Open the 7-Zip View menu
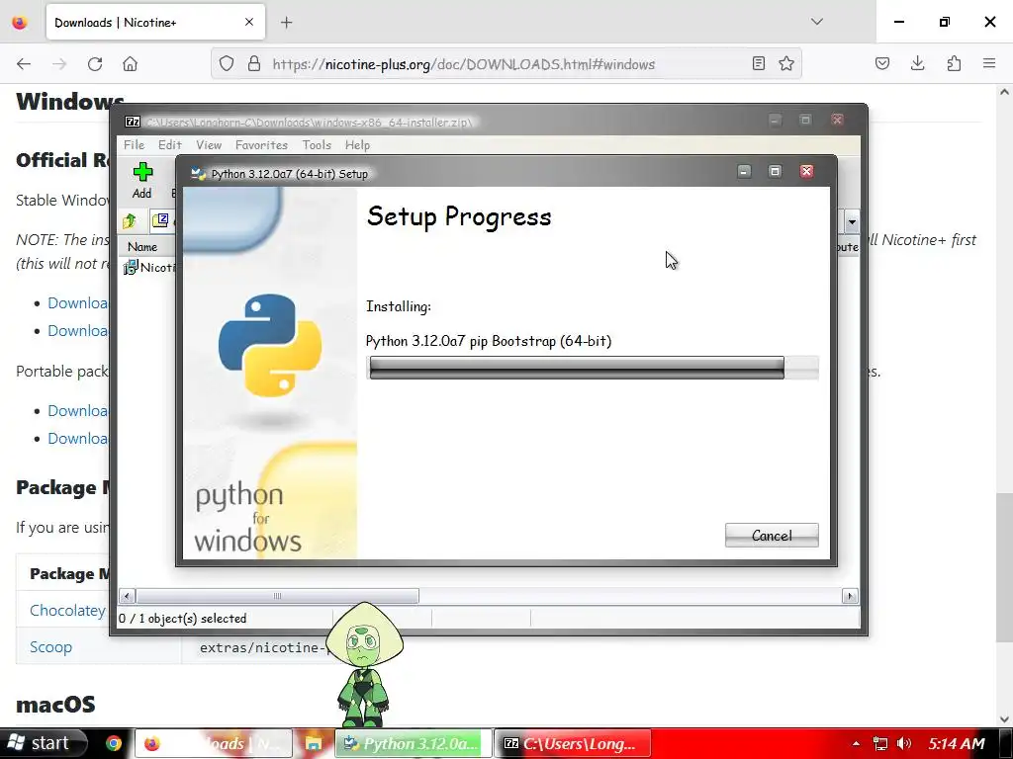The height and width of the screenshot is (759, 1013). [x=209, y=145]
